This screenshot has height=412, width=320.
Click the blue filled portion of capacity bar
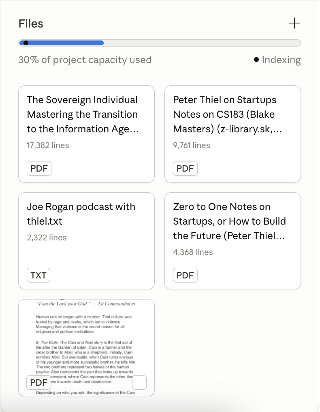[65, 43]
